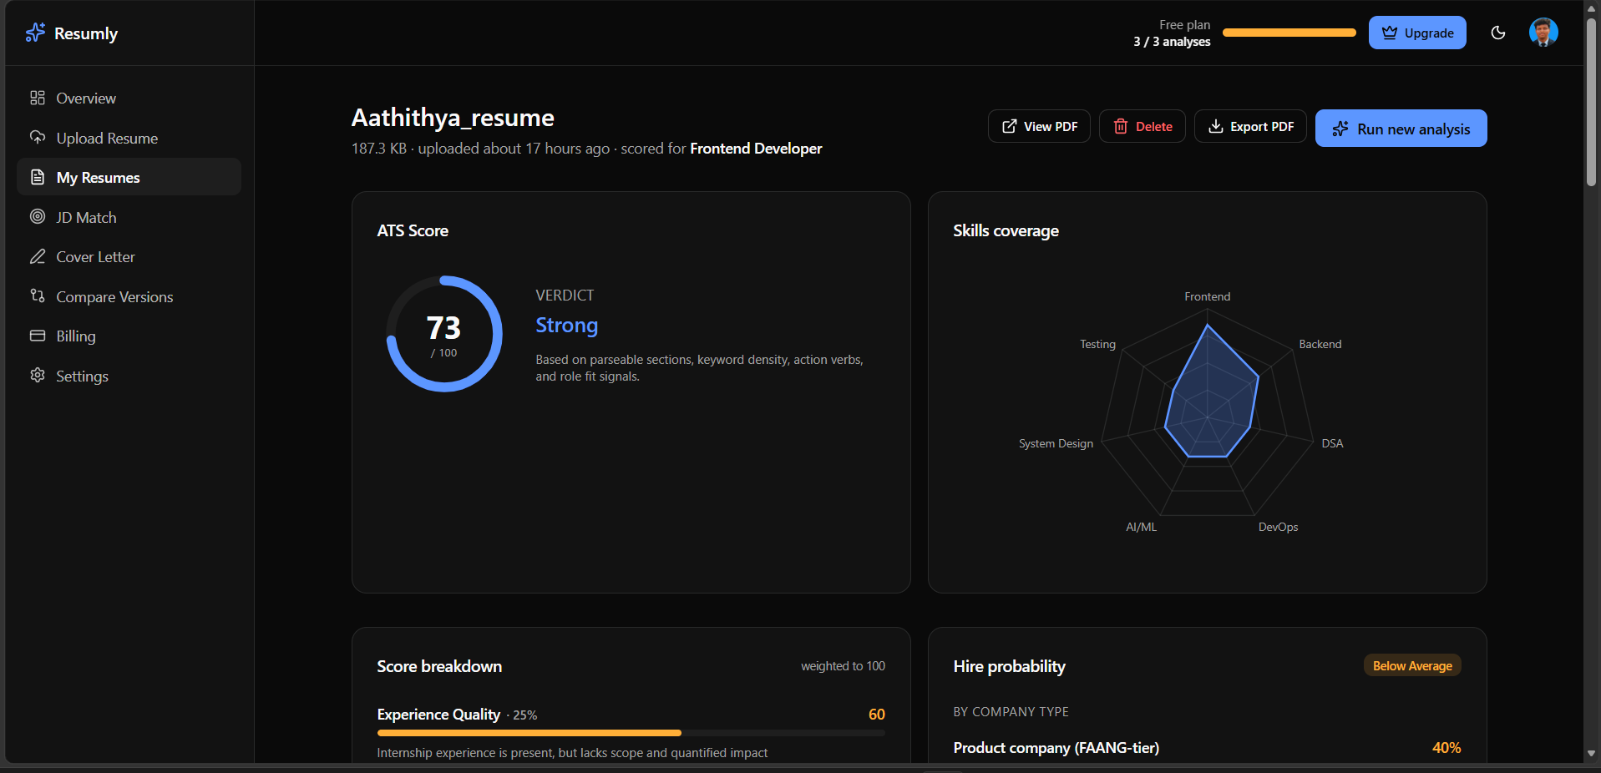Click the Score breakdown heading
The image size is (1601, 773).
pos(439,666)
